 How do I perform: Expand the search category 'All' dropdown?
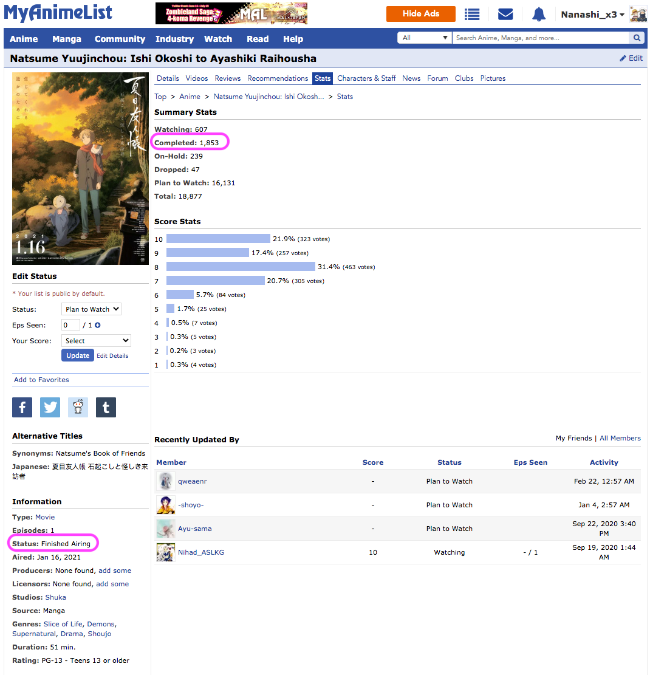tap(425, 38)
